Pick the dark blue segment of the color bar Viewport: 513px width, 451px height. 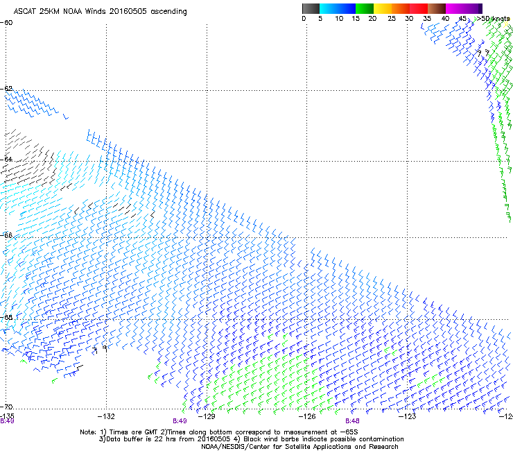pyautogui.click(x=347, y=8)
